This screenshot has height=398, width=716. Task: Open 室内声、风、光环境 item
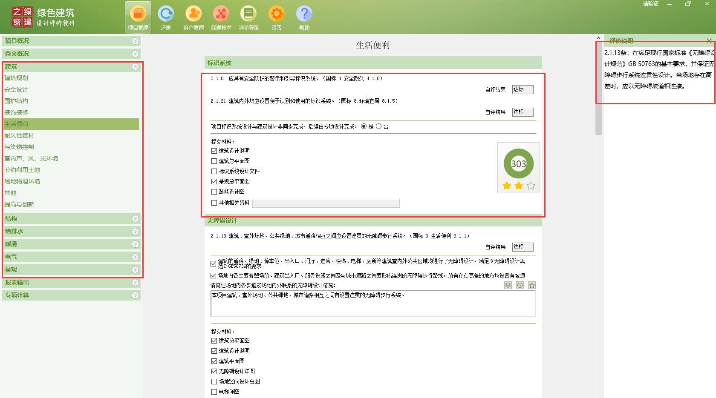coord(31,158)
